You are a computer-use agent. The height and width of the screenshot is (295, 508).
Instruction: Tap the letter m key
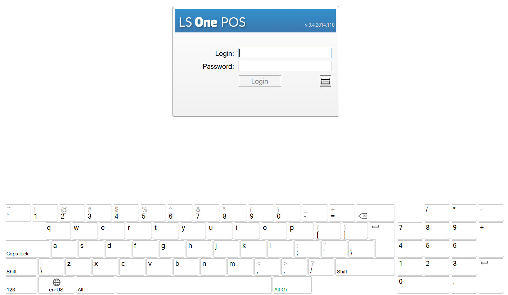[240, 267]
